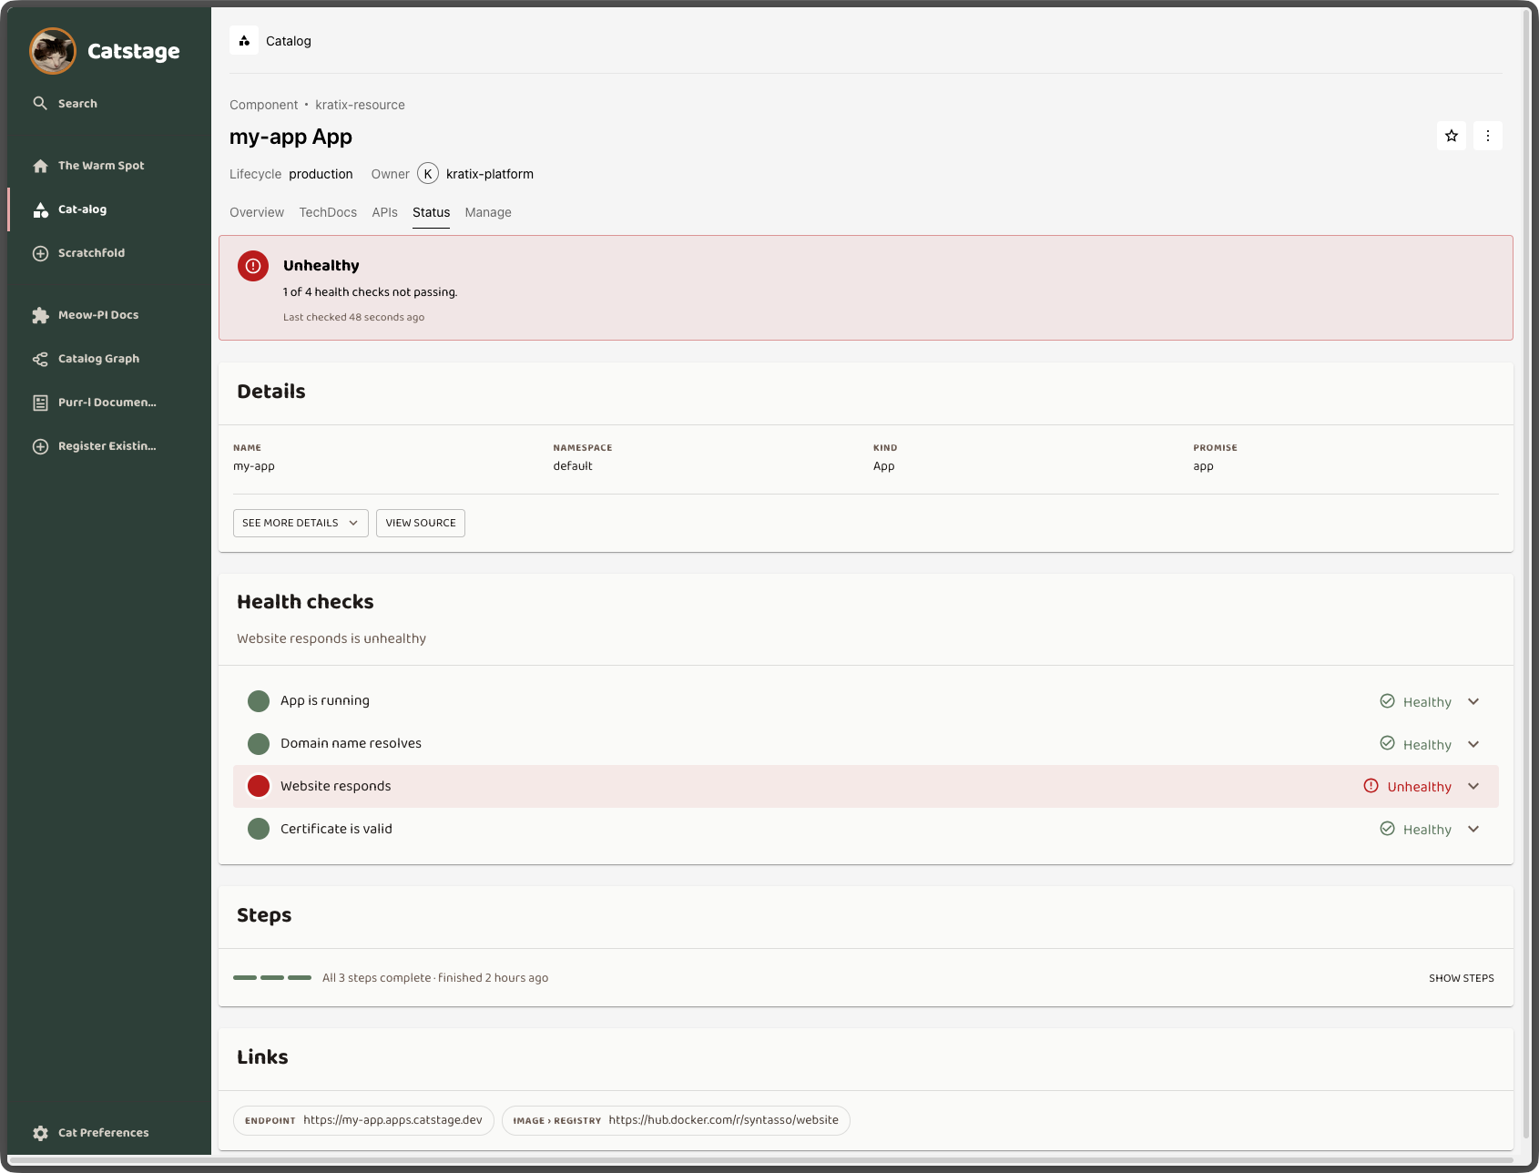Viewport: 1539px width, 1173px height.
Task: Switch to the APIs tab
Action: point(384,212)
